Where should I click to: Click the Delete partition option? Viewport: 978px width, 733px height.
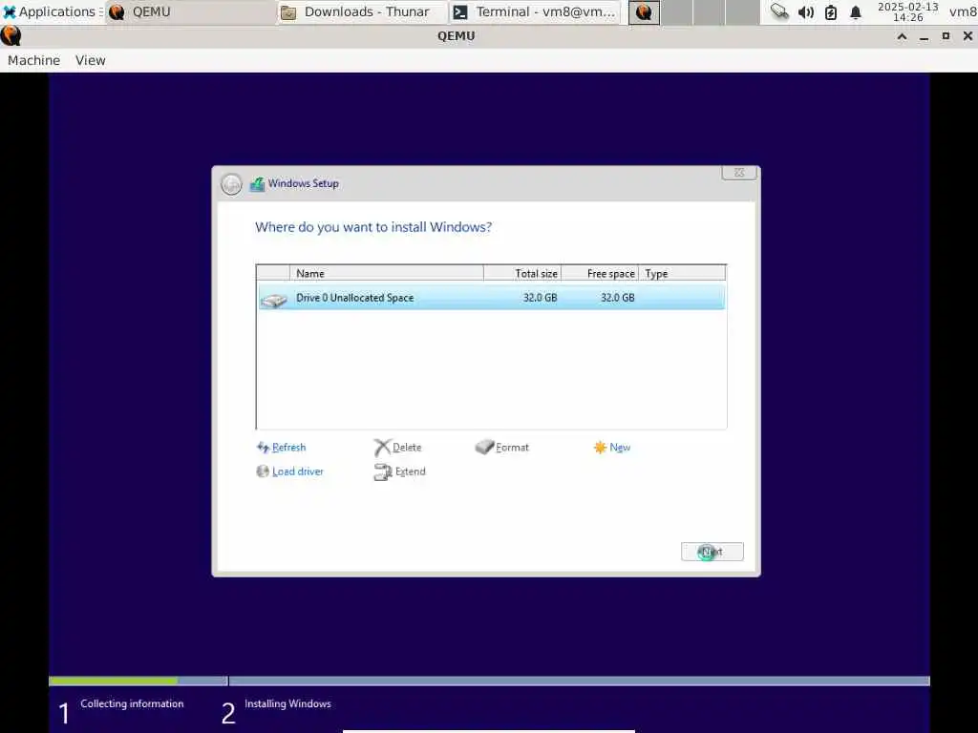(407, 448)
